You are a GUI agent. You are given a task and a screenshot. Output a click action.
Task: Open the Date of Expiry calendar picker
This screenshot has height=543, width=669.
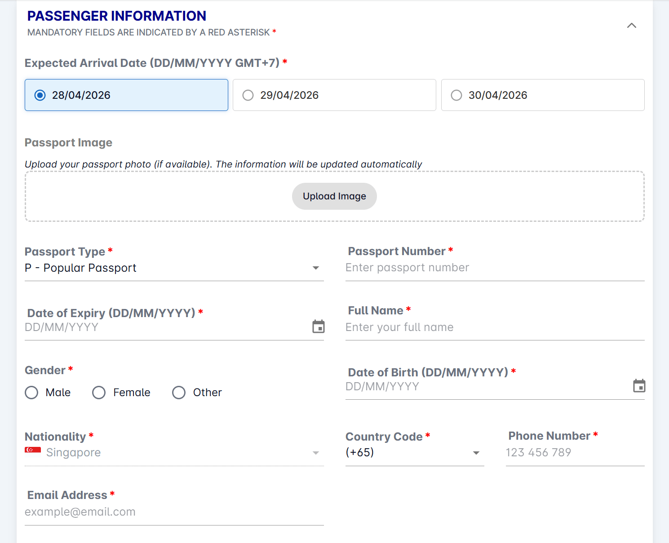click(318, 327)
